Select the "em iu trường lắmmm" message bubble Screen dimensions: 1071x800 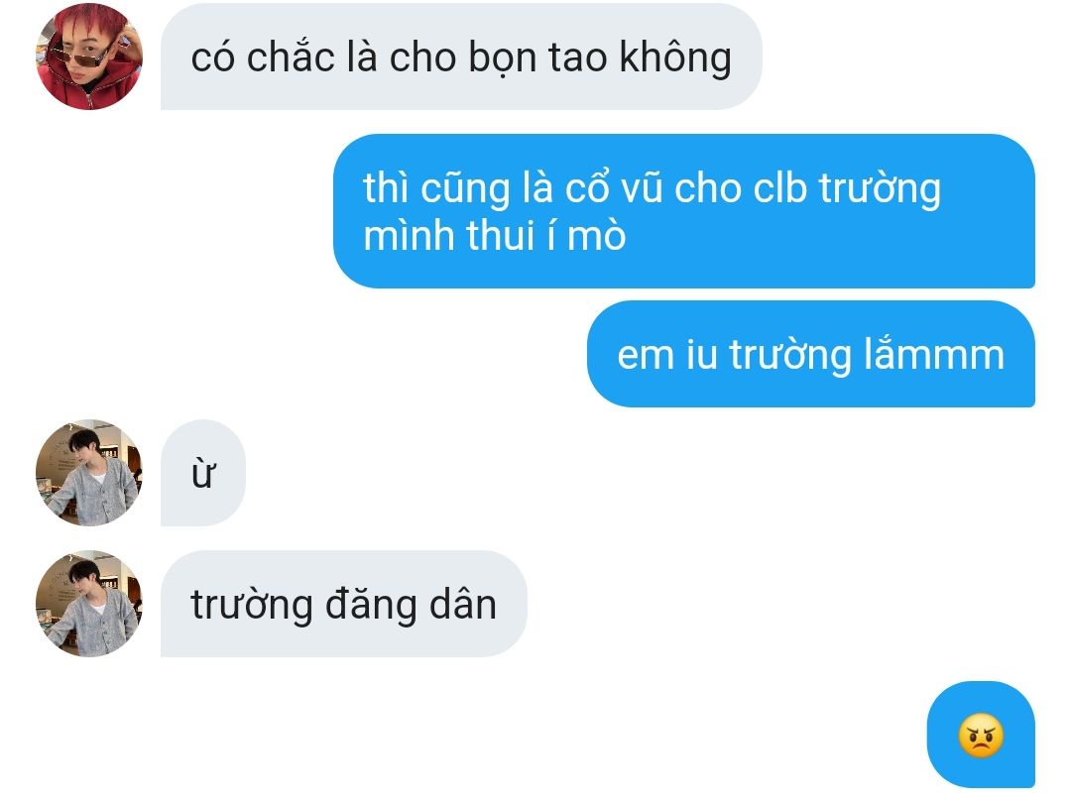point(811,354)
